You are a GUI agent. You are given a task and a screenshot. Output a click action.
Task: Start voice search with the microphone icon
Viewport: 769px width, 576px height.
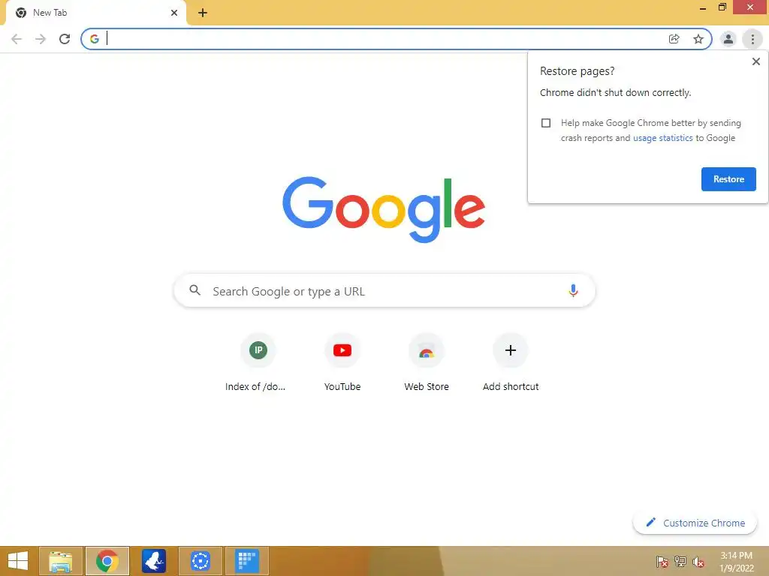573,291
